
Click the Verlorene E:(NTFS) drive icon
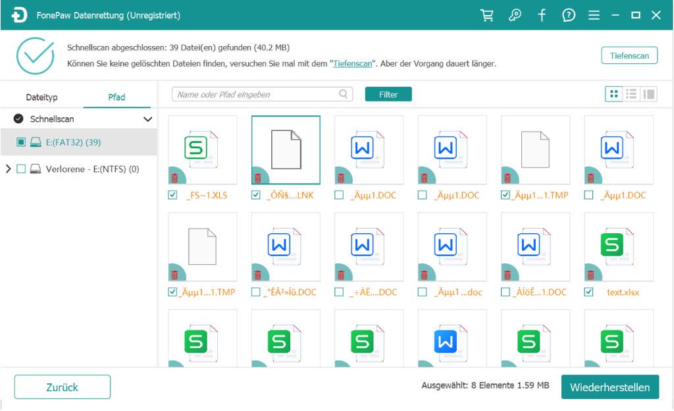coord(36,169)
